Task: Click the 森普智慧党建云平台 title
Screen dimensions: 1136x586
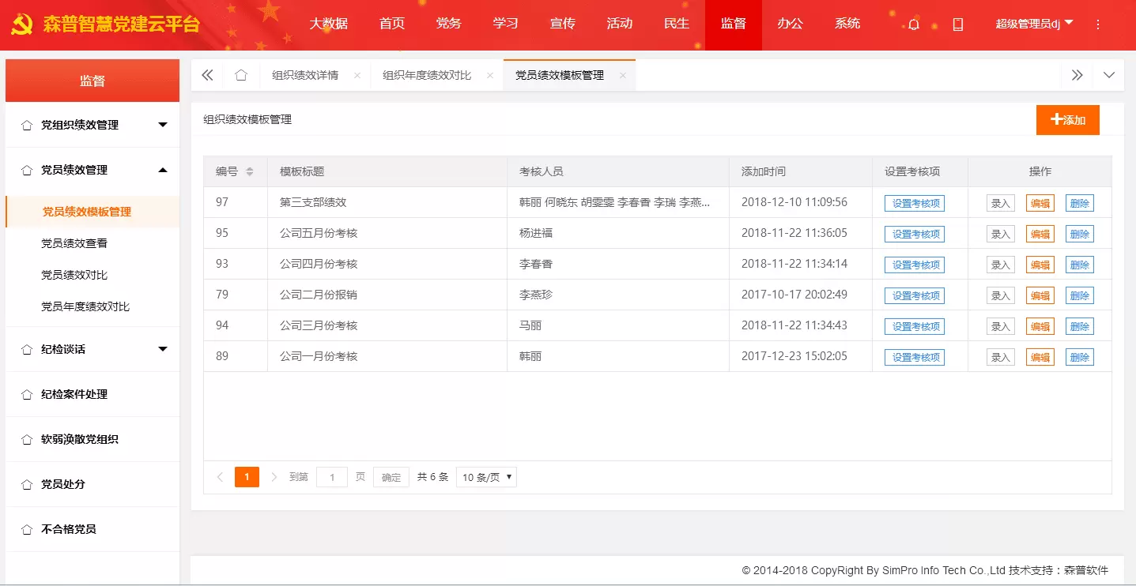Action: tap(122, 24)
